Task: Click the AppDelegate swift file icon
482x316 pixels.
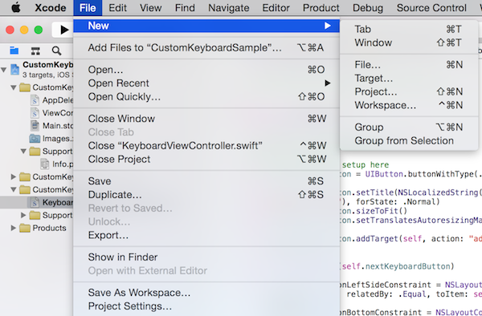Action: click(35, 100)
